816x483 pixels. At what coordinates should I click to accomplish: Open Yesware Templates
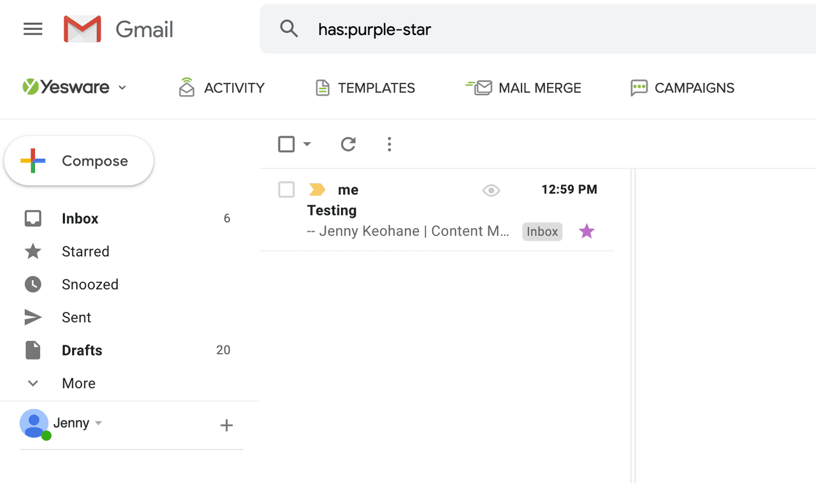tap(365, 88)
